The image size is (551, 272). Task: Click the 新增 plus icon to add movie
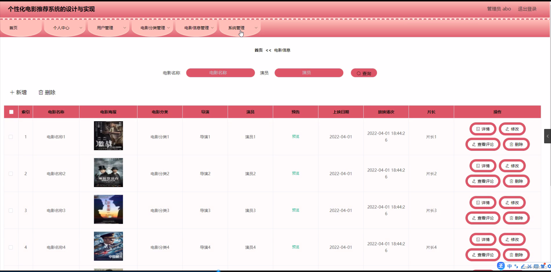click(12, 92)
